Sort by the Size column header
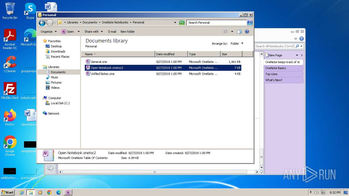Image resolution: width=349 pixels, height=196 pixels. tap(231, 54)
